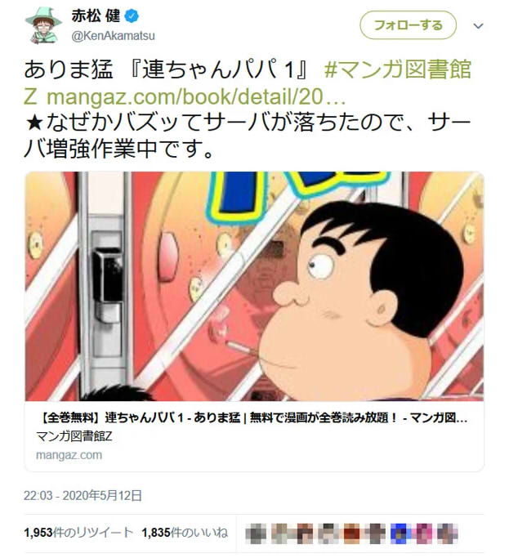Open the 赤松 健 display name
Image resolution: width=509 pixels, height=558 pixels.
96,16
